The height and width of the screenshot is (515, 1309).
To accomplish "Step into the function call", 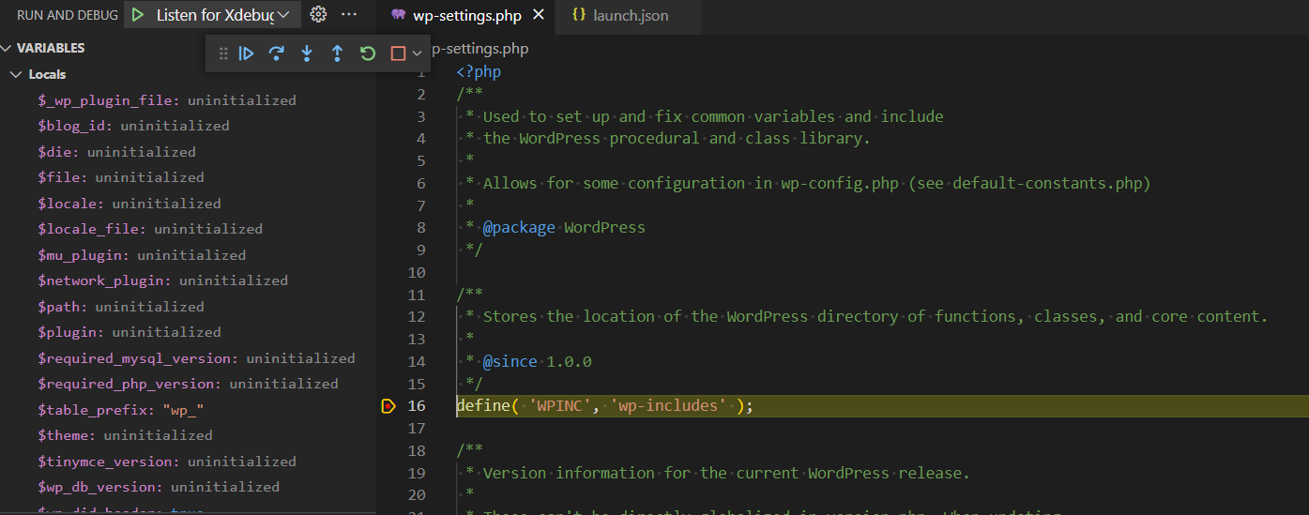I will pyautogui.click(x=307, y=53).
